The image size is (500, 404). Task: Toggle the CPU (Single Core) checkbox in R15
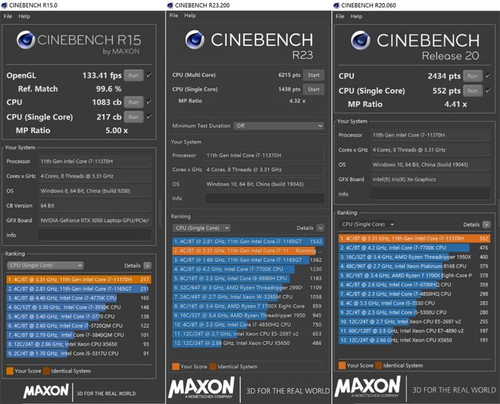pos(149,116)
